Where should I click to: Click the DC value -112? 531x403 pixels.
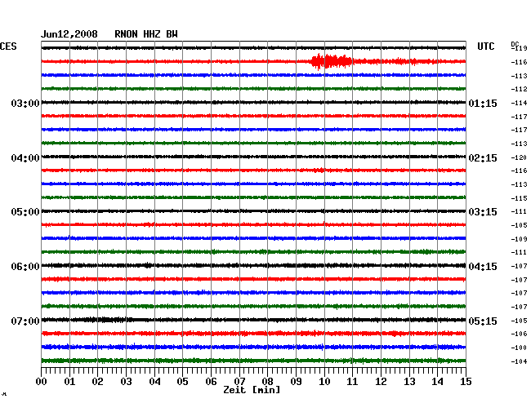tap(519, 89)
